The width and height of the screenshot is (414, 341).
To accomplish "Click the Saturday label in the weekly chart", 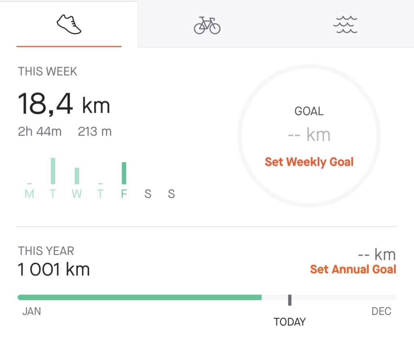I will (148, 194).
